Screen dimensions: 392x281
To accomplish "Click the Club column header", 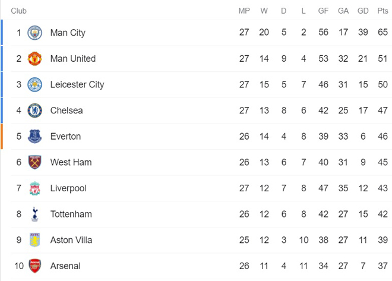I will (18, 11).
